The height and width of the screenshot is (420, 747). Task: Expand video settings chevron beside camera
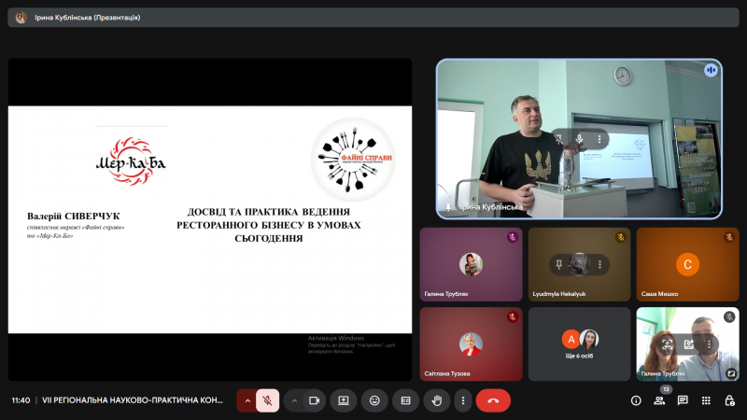pyautogui.click(x=294, y=400)
